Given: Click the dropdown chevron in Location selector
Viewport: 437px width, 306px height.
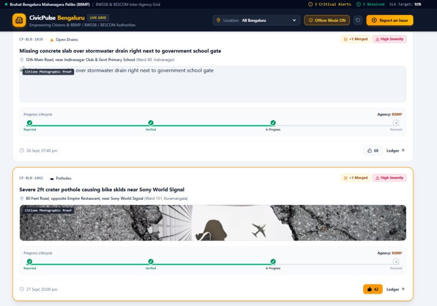Looking at the screenshot, I should point(294,21).
